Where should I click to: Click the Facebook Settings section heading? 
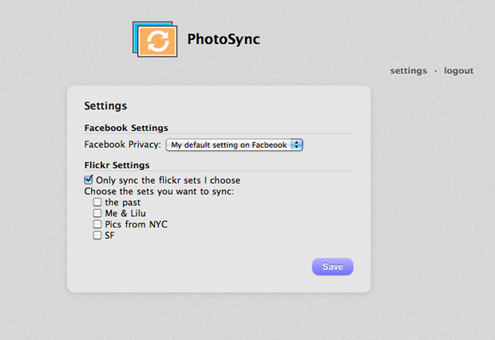pyautogui.click(x=125, y=128)
